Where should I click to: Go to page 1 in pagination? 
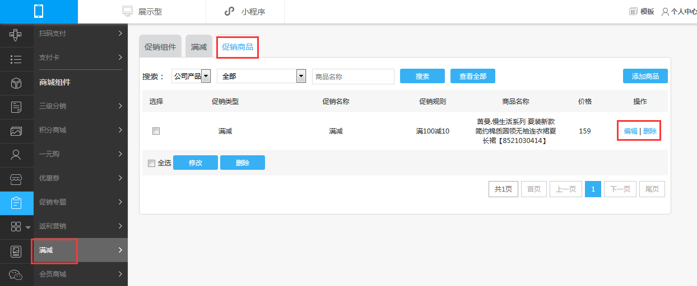[x=593, y=189]
